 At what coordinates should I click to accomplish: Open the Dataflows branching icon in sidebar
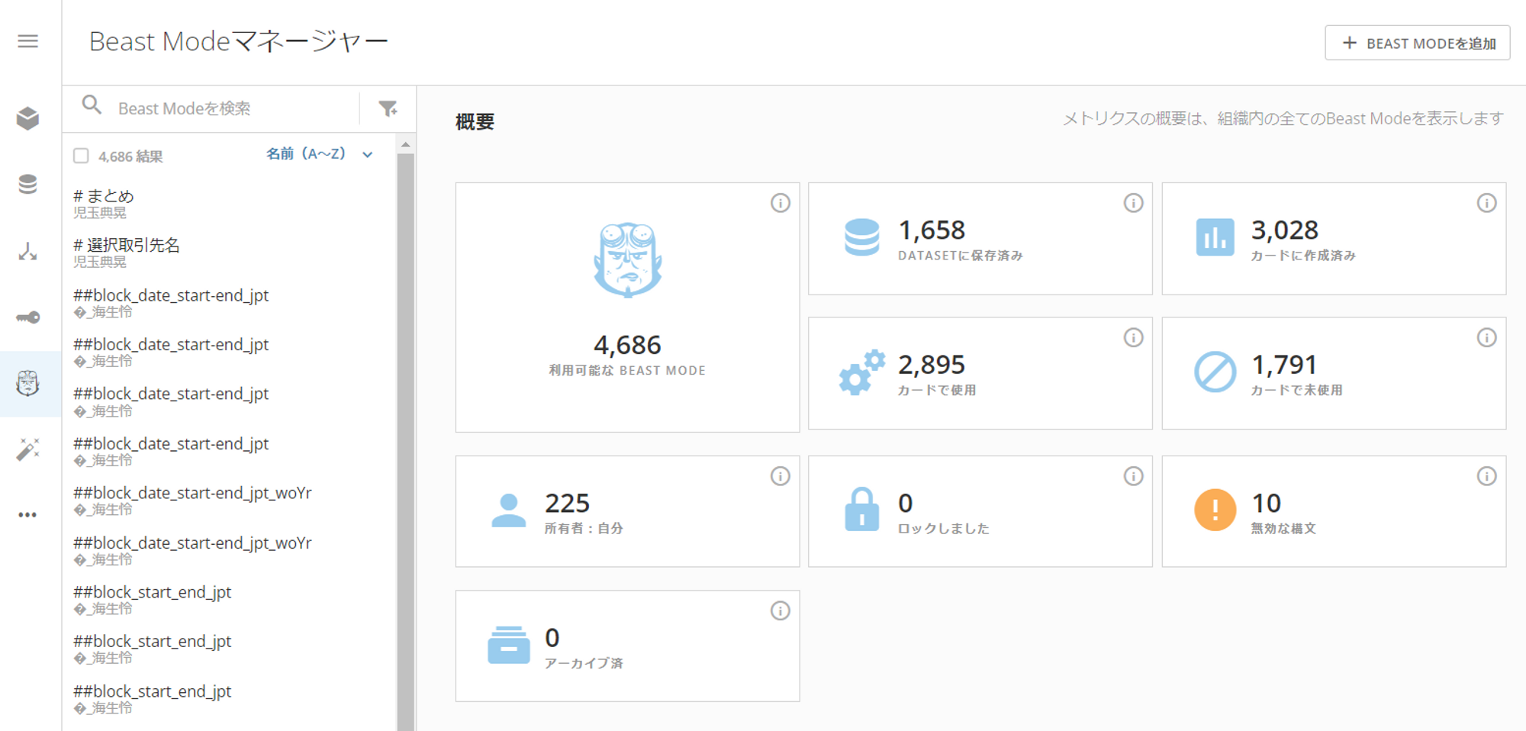point(28,251)
